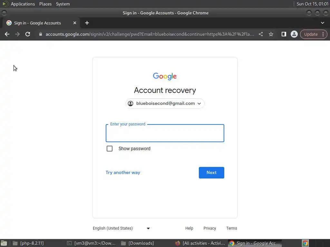Open Chrome side panel icon

284,34
